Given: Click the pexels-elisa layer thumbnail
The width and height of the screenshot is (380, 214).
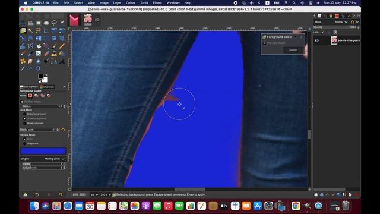Looking at the screenshot, I should coord(334,40).
